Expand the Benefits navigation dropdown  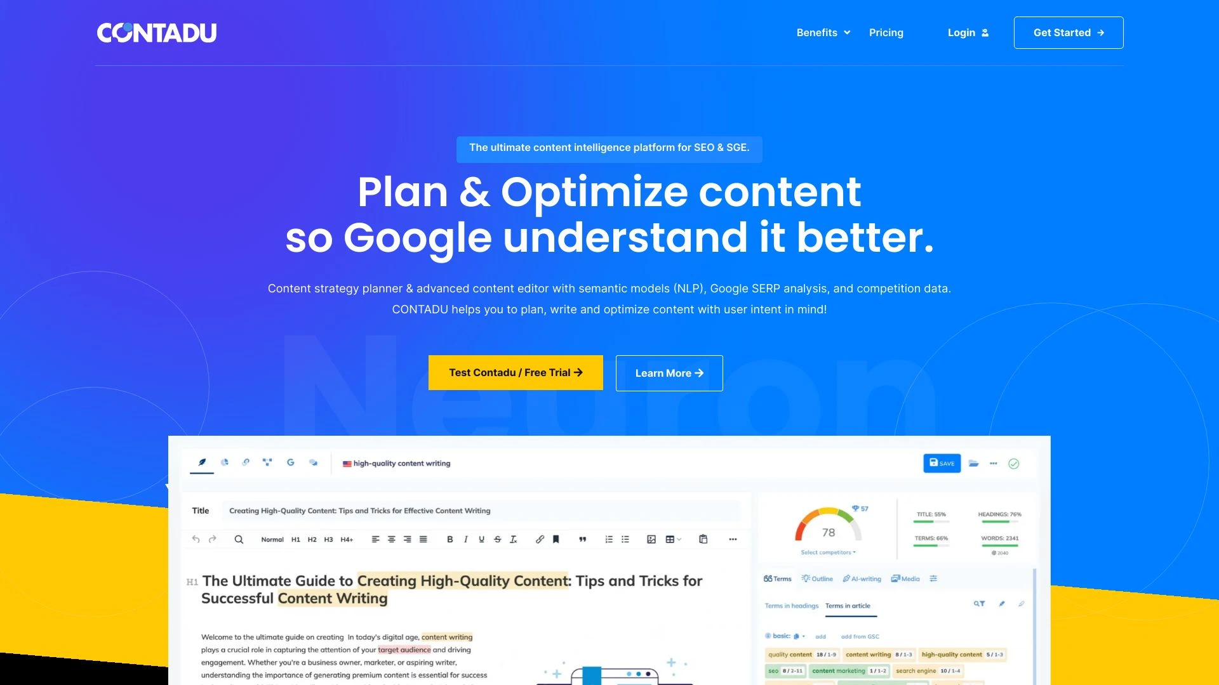[x=822, y=32]
